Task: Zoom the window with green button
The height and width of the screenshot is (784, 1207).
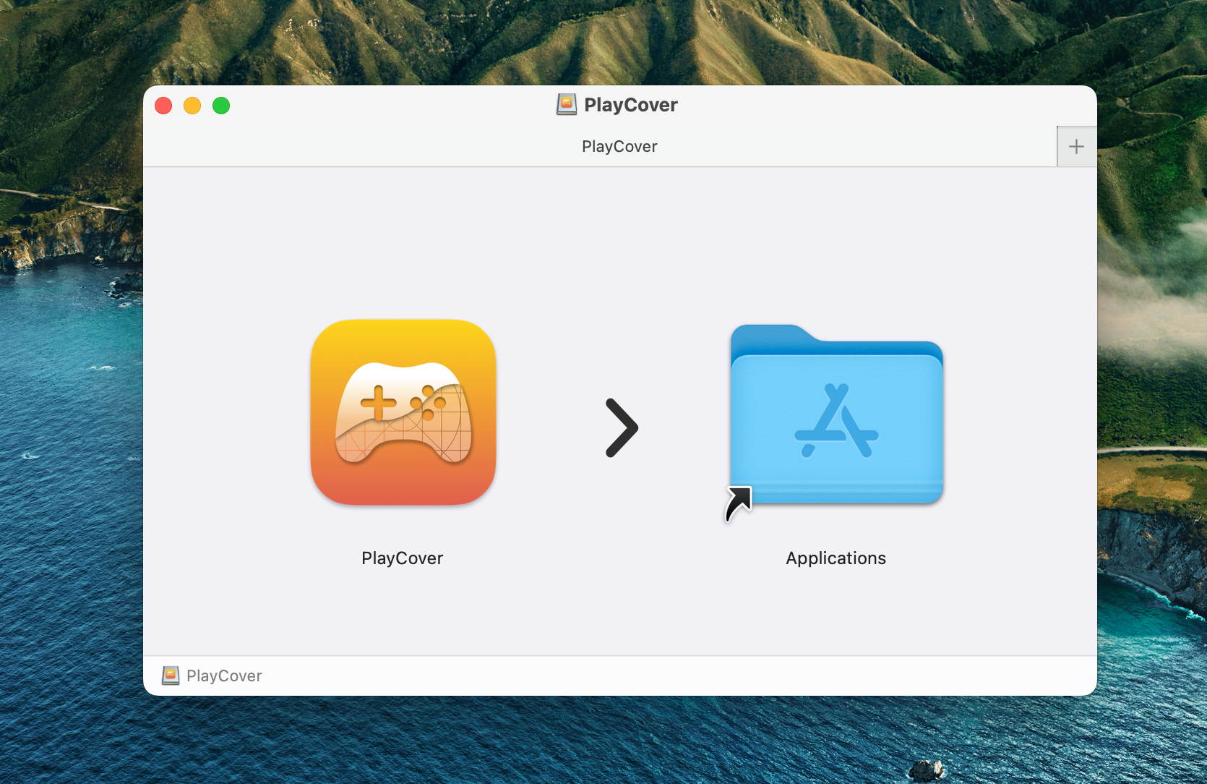Action: click(221, 106)
